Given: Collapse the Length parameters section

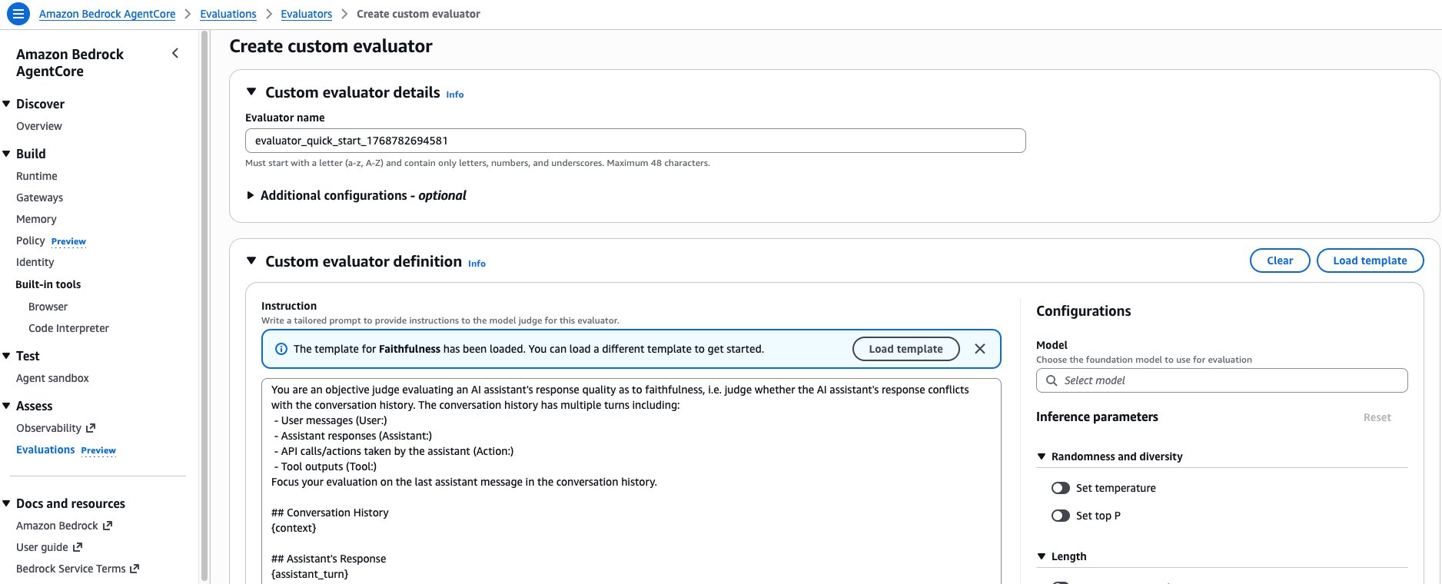Looking at the screenshot, I should pos(1042,556).
